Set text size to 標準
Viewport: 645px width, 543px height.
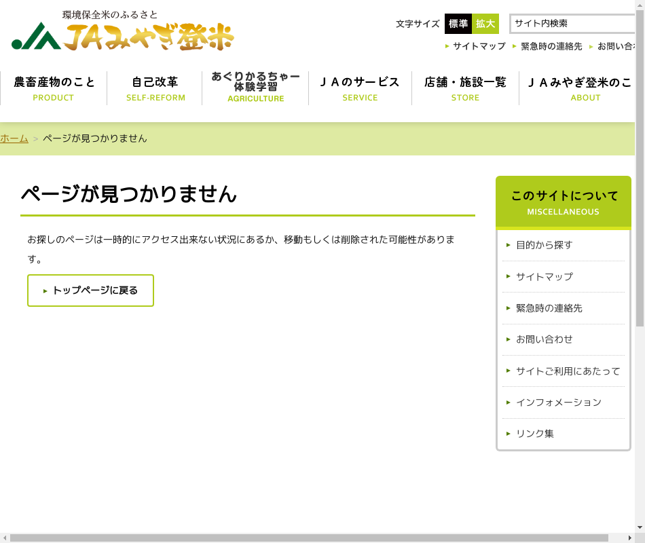pos(458,24)
